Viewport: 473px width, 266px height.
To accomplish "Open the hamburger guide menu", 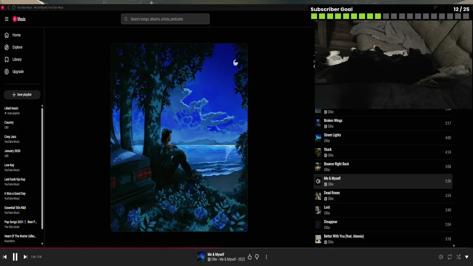I will [6, 19].
